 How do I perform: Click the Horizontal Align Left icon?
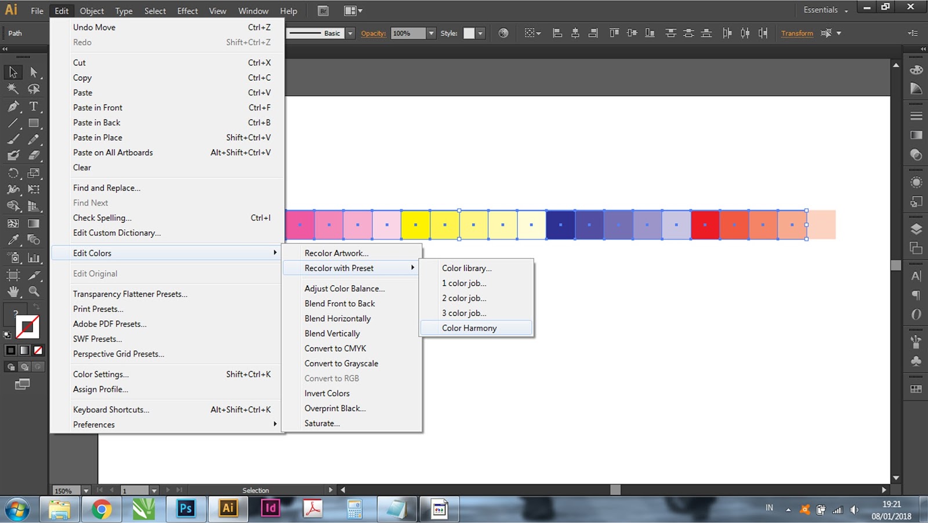coord(557,33)
